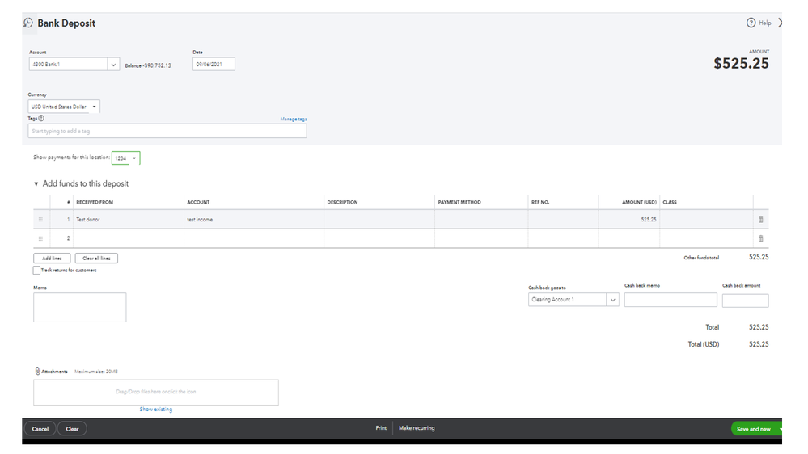
Task: Click into the Memo text box
Action: pyautogui.click(x=80, y=307)
